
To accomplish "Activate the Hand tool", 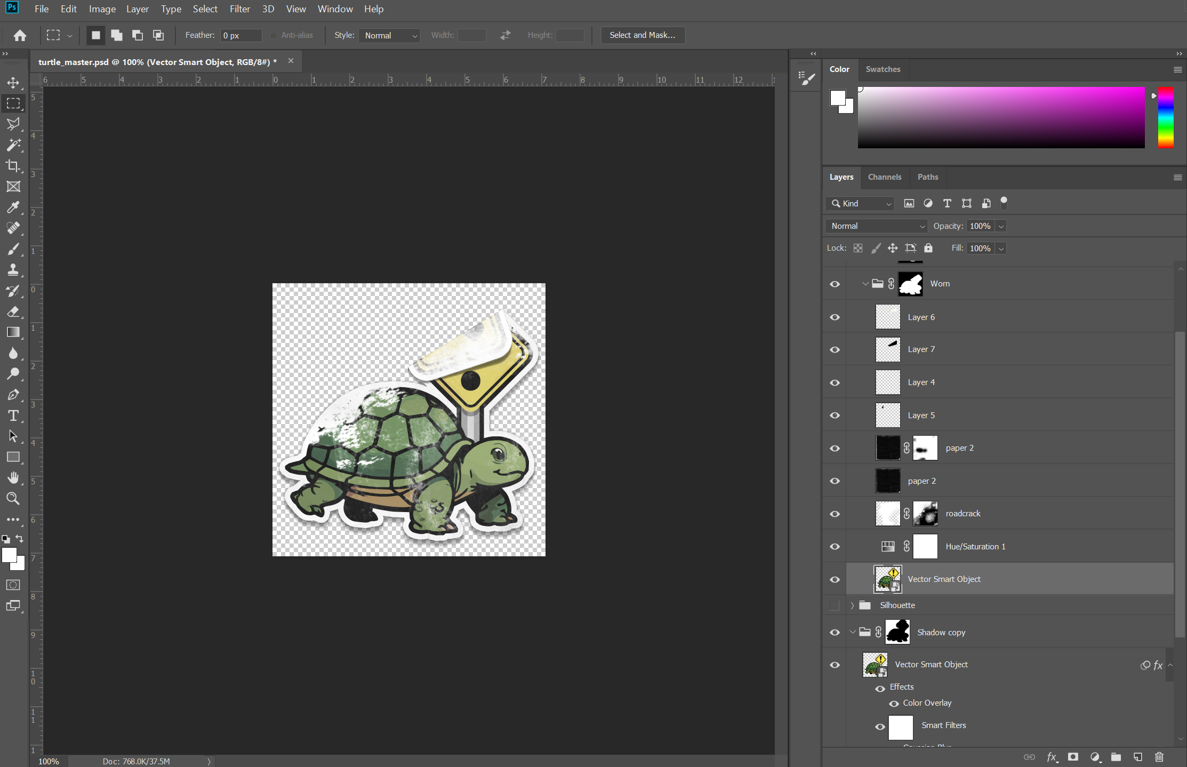I will tap(13, 478).
